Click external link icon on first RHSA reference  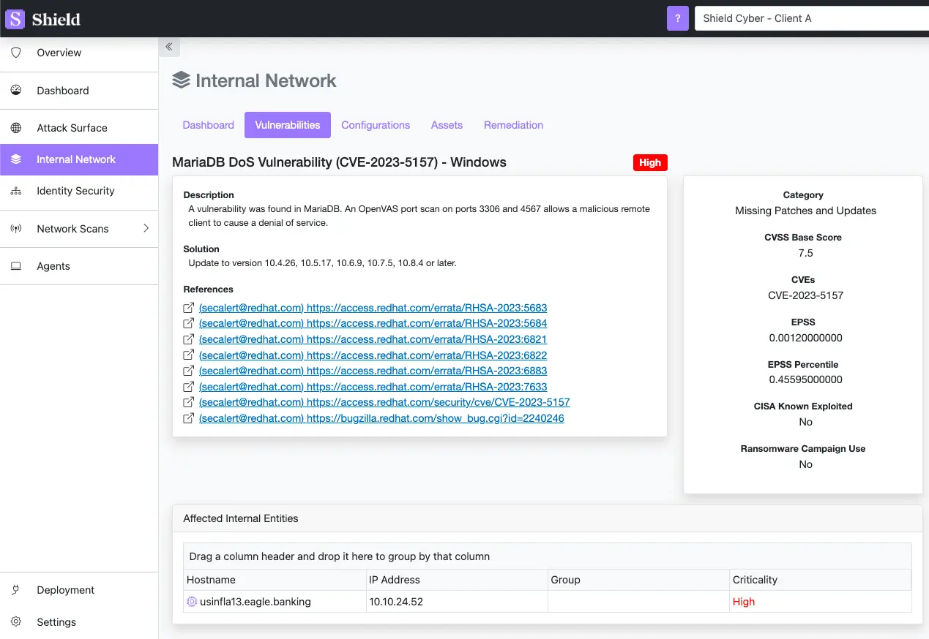coord(187,307)
